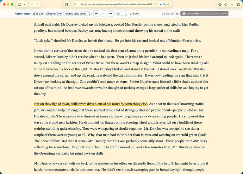Pause playback with the square pause button
Image resolution: width=243 pixels, height=174 pixels.
coord(104,14)
